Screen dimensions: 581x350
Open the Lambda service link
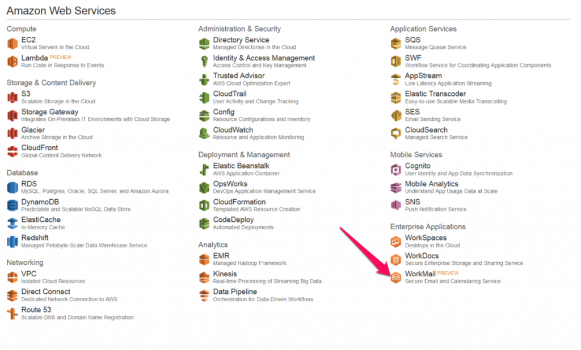[x=35, y=58]
